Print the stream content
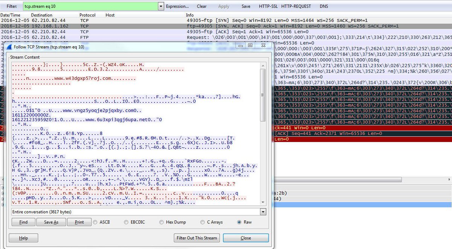This screenshot has height=249, width=452. (79, 222)
